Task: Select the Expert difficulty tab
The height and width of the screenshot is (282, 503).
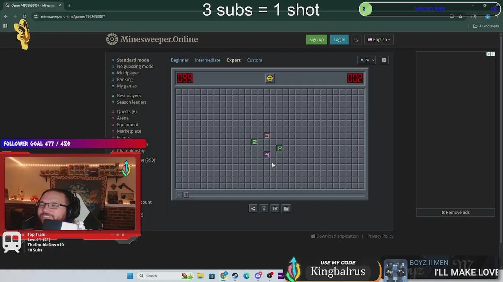Action: coord(233,60)
